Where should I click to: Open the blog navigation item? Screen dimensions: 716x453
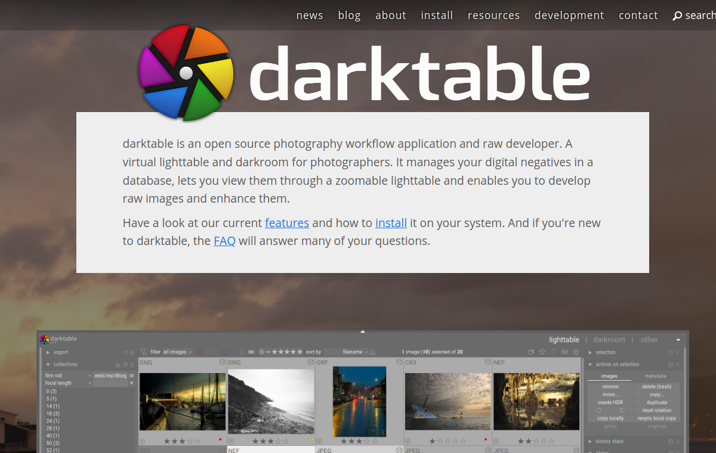349,15
